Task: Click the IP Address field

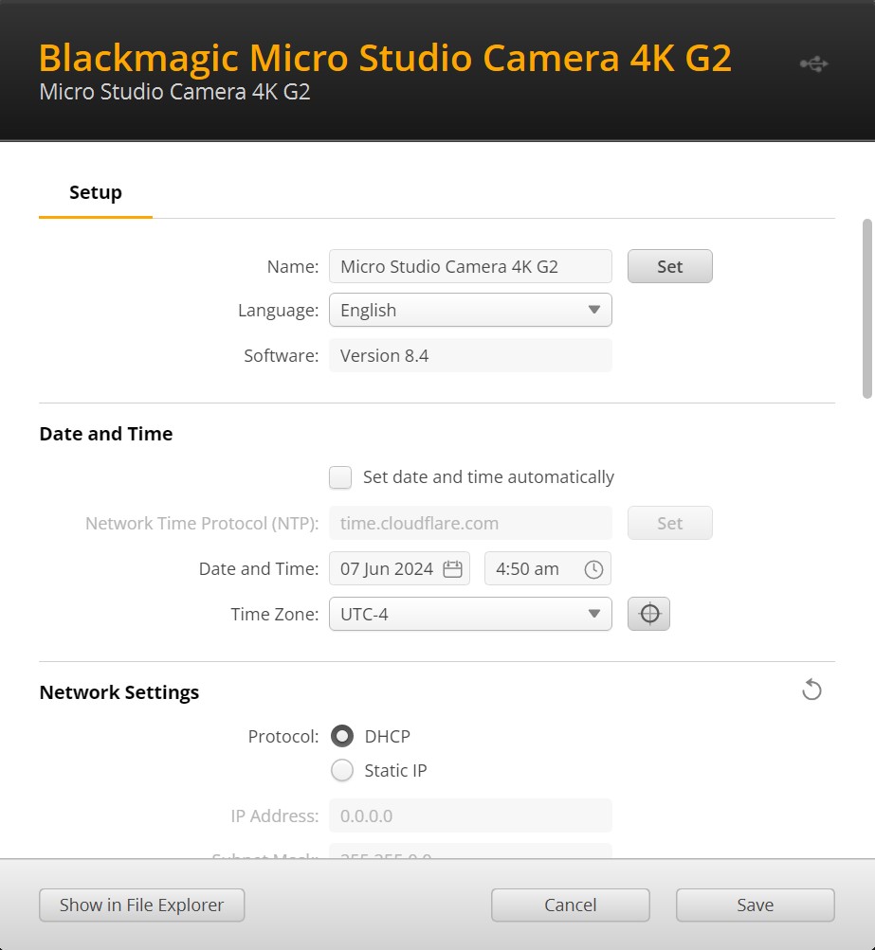Action: coord(470,816)
